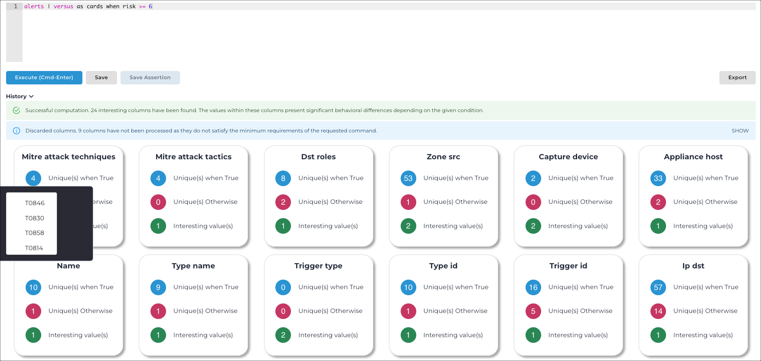Click the blue 9 badge in Type name
Screen dimensions: 761x361
click(x=158, y=287)
